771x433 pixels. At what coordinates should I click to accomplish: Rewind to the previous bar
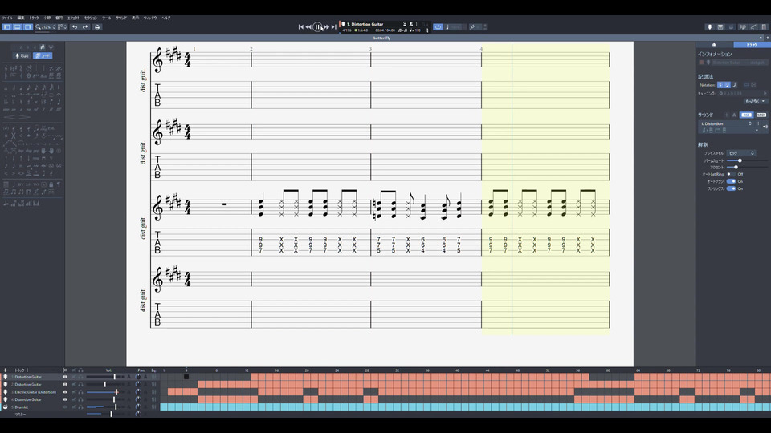[308, 27]
